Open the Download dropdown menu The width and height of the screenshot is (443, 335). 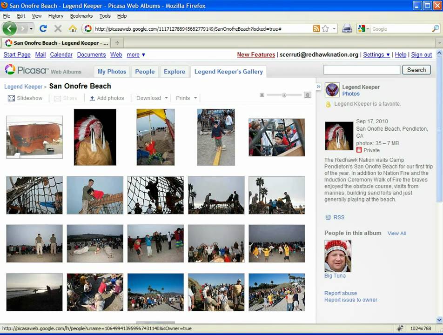[x=152, y=98]
